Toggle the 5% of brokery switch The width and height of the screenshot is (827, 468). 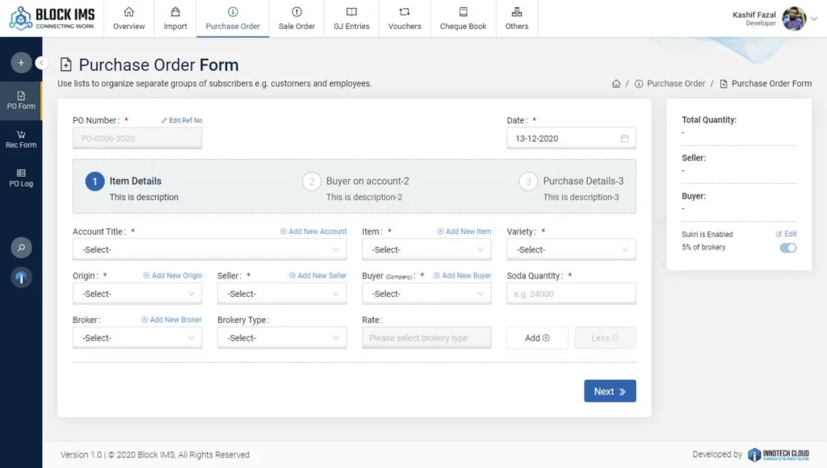point(787,248)
